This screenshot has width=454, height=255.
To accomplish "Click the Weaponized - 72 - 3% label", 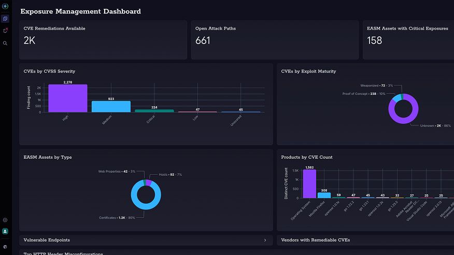I will pos(377,86).
